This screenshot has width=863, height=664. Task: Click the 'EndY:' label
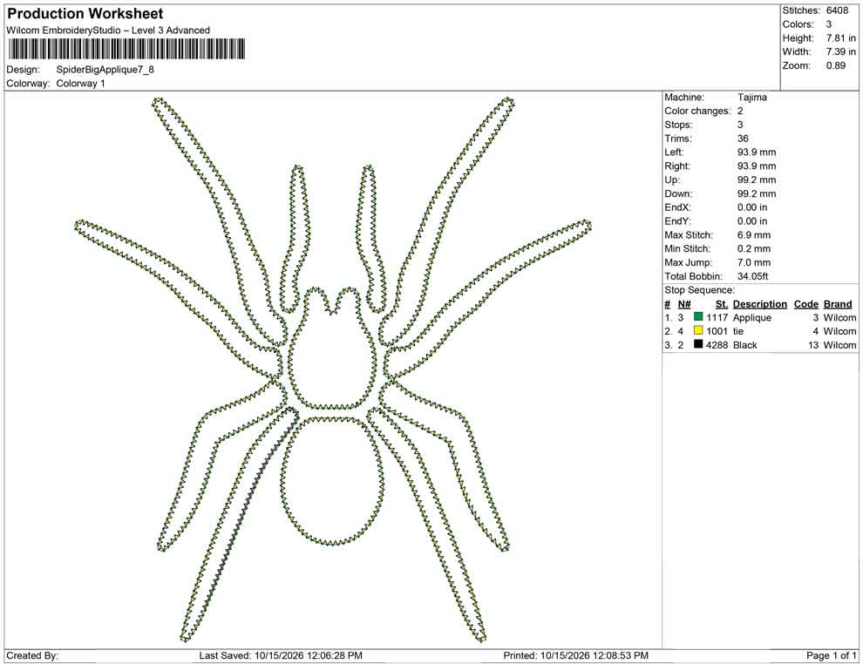[677, 221]
